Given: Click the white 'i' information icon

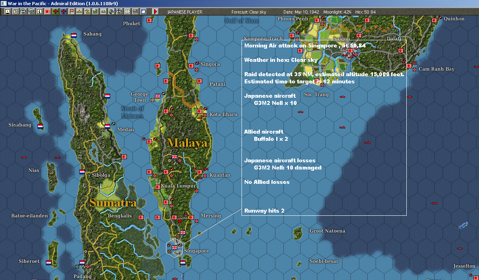Looking at the screenshot, I should click(39, 12).
